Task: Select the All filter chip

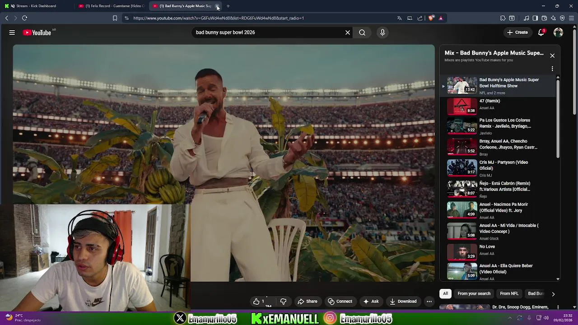Action: [x=445, y=294]
